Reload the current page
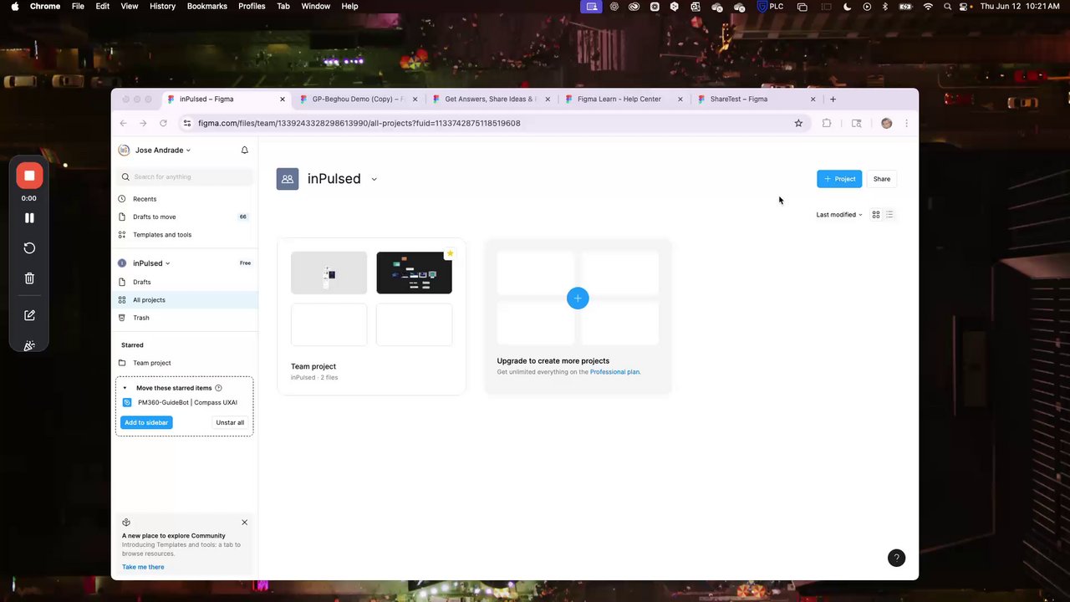Image resolution: width=1070 pixels, height=602 pixels. coord(163,123)
